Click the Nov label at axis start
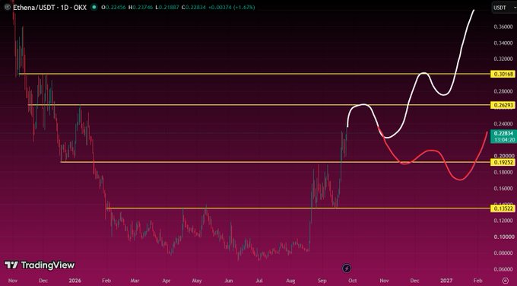517x286 pixels. tap(13, 281)
